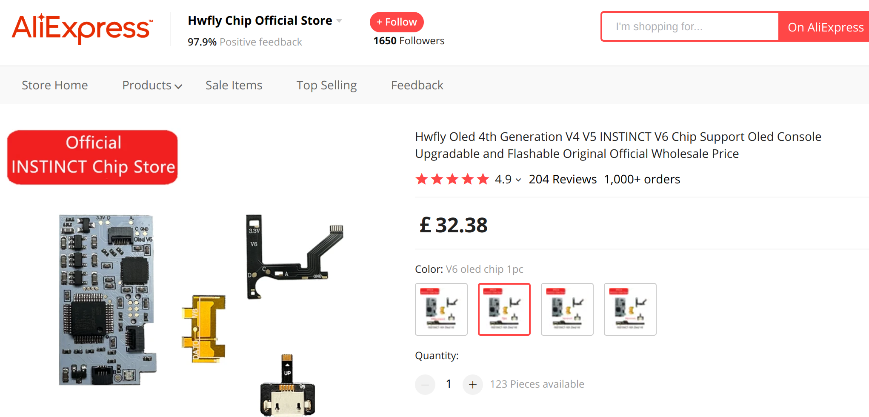The image size is (869, 417).
Task: View the 204 Reviews link
Action: coord(563,179)
